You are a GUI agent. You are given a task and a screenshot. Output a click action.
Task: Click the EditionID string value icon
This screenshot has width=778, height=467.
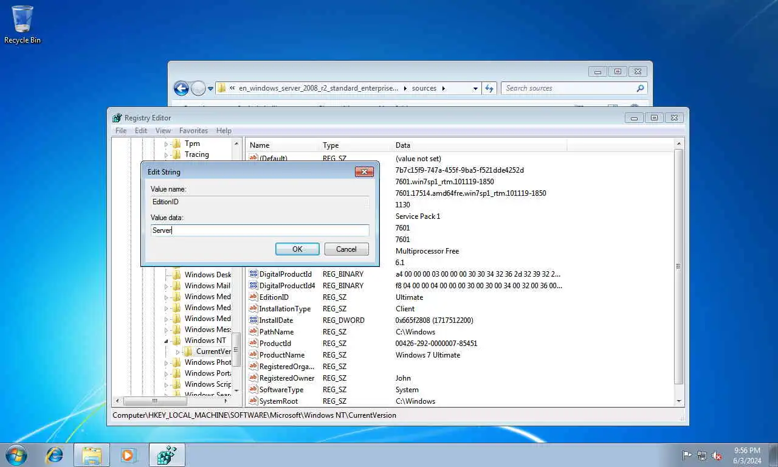(x=253, y=297)
